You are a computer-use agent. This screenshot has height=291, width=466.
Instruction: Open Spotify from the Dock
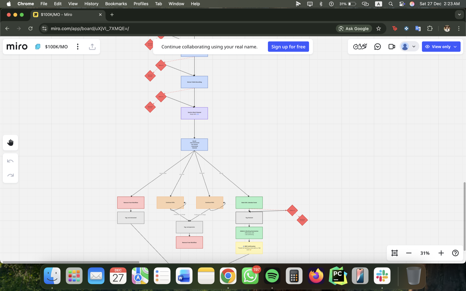coord(272,276)
